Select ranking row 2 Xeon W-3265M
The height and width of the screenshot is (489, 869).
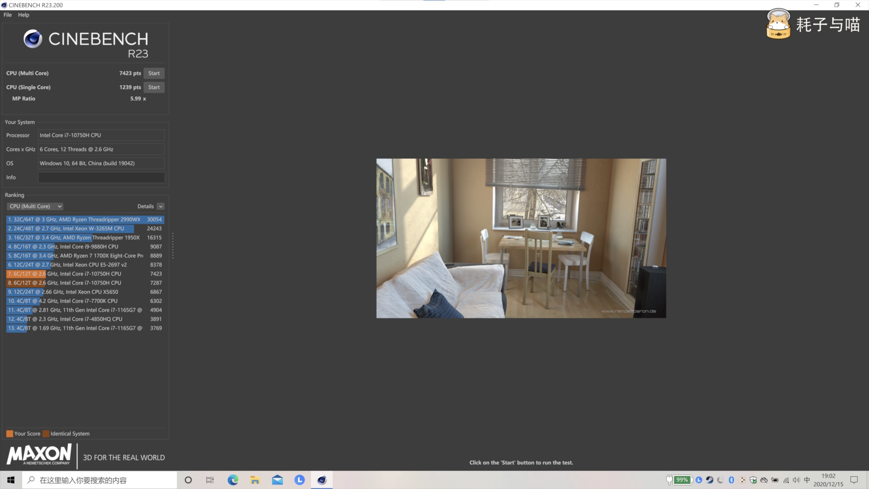85,229
